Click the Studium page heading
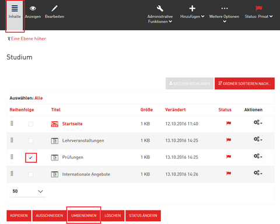Viewport: 280px width, 224px height. click(x=19, y=57)
